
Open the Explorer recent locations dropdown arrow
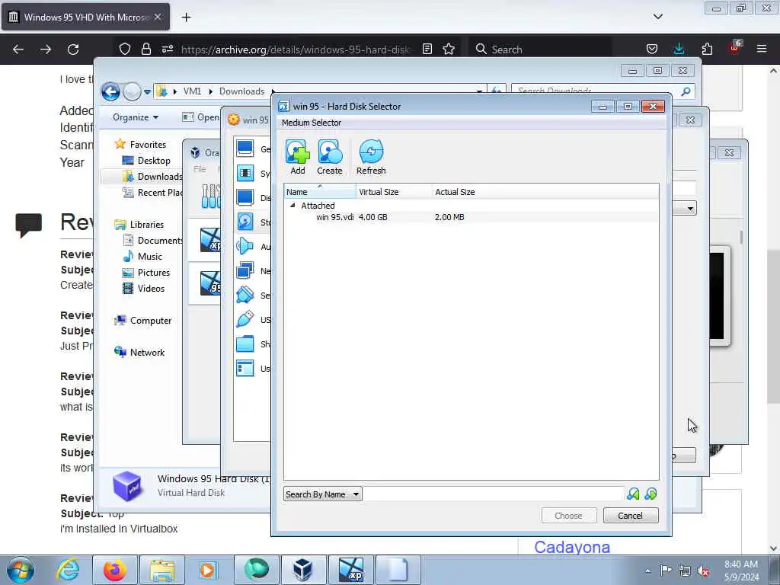point(147,92)
